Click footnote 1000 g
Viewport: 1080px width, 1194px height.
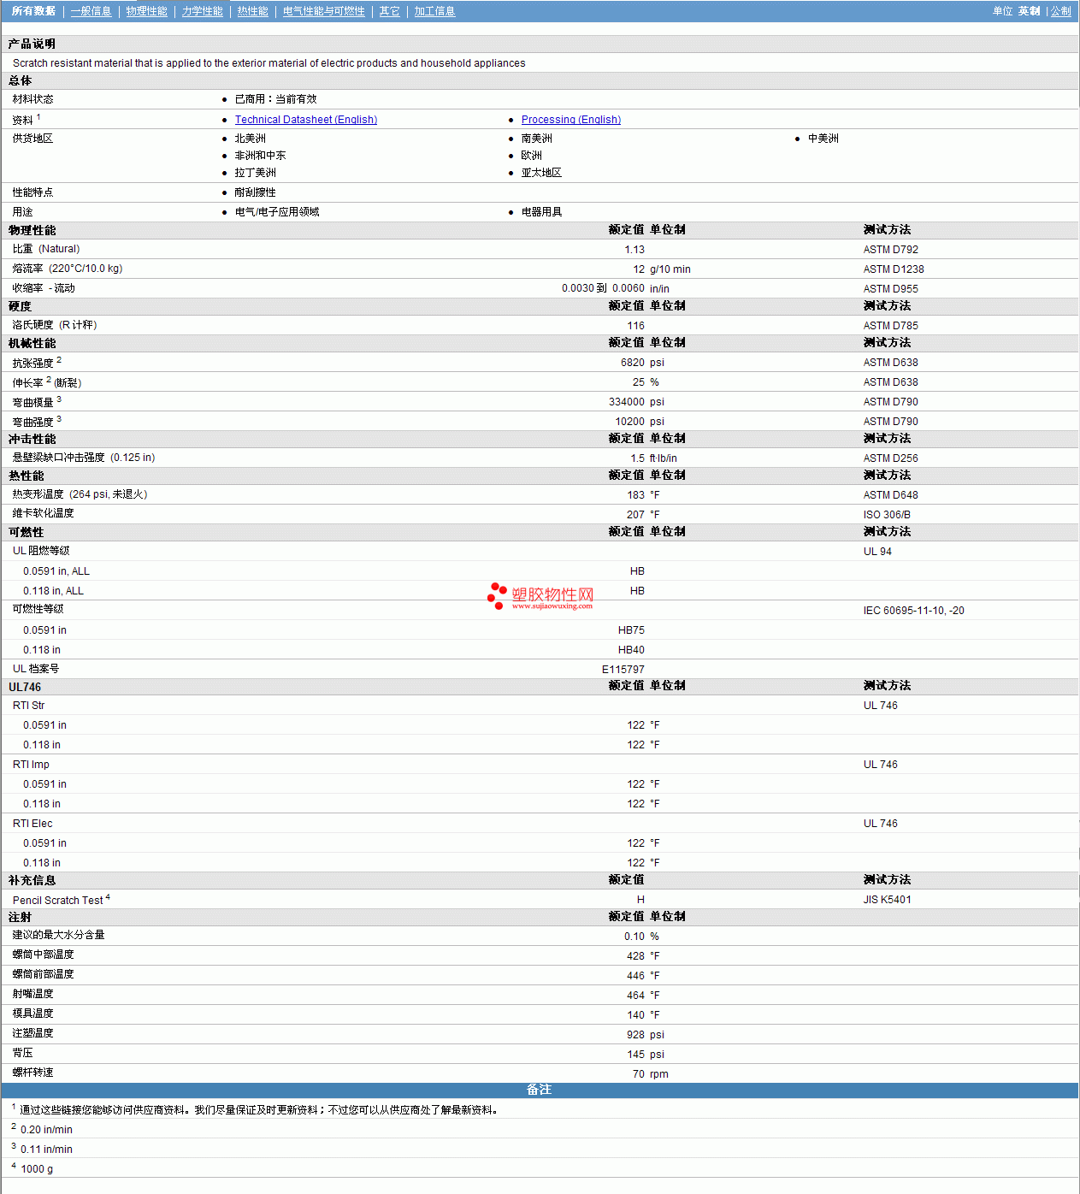37,1169
